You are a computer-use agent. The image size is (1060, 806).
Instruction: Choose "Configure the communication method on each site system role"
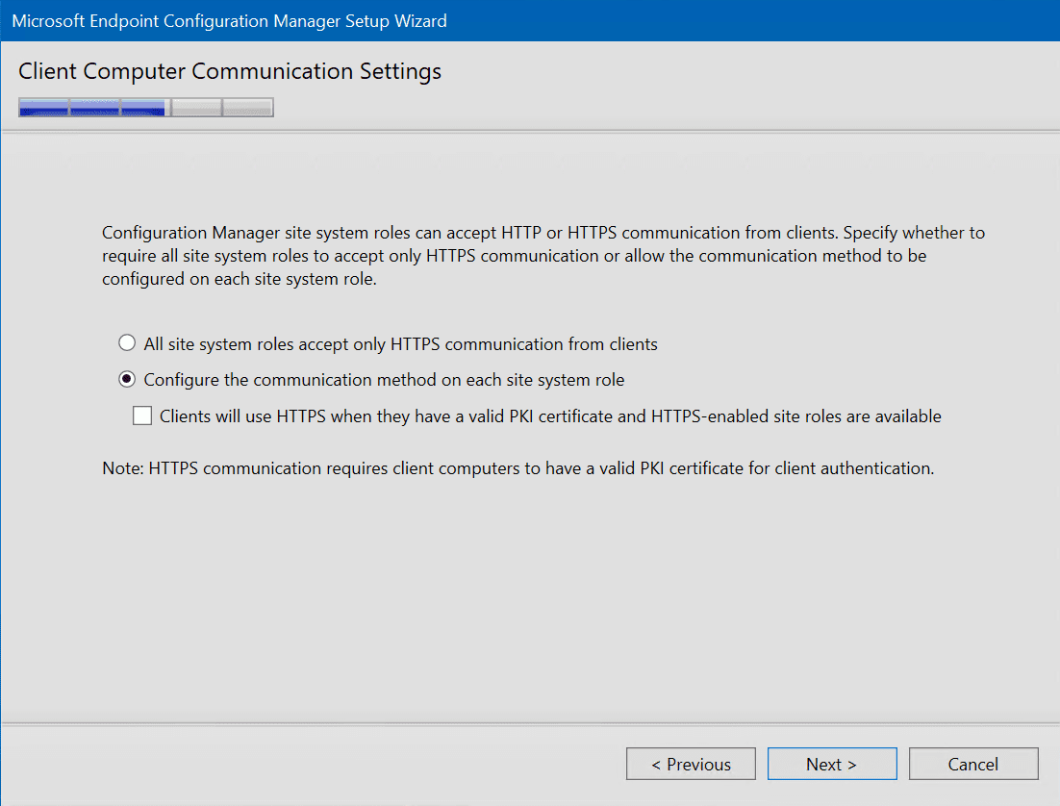[126, 379]
